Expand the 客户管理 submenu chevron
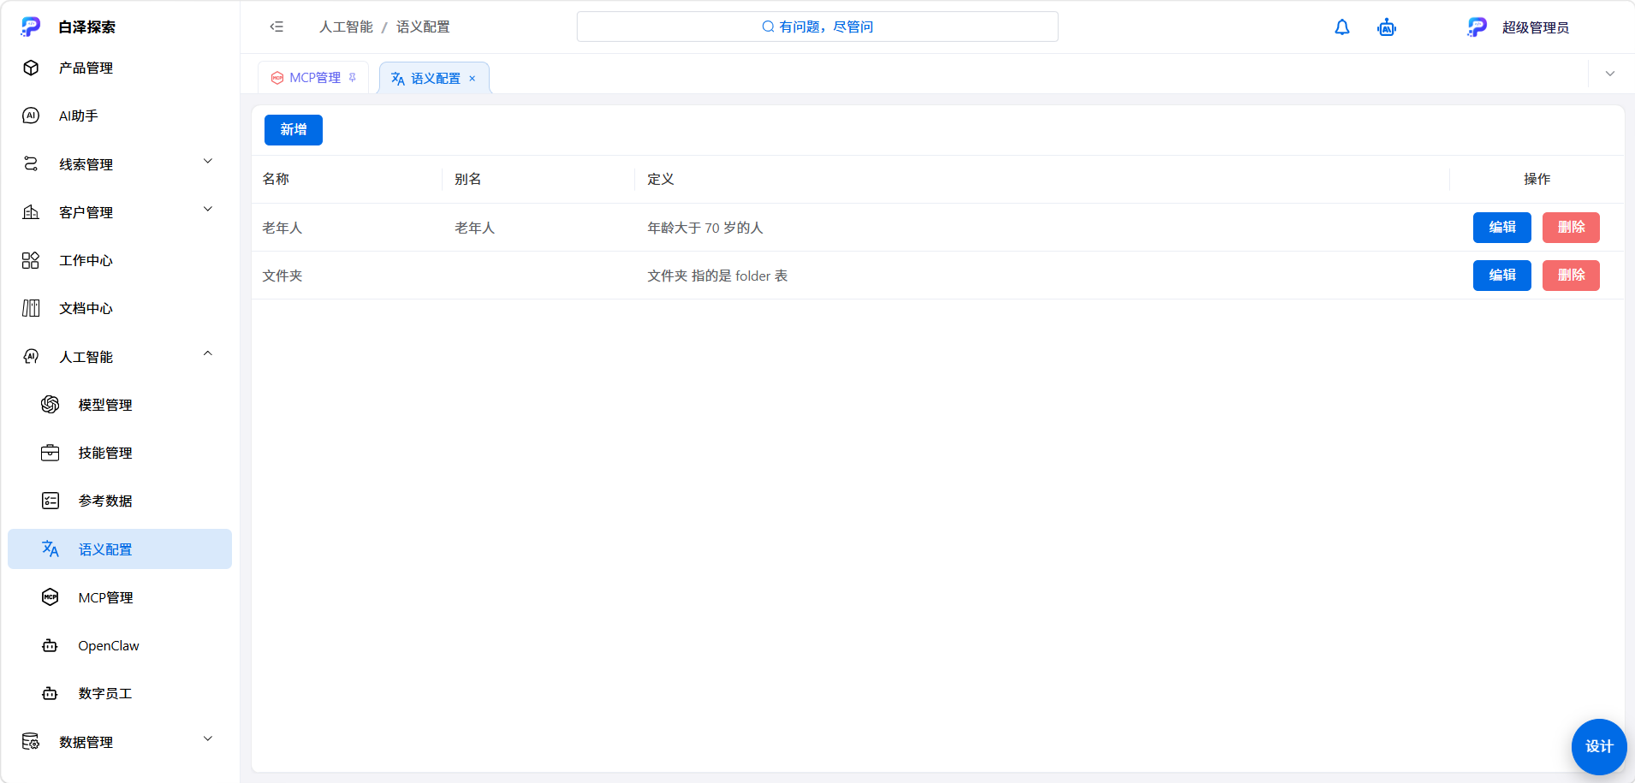 pyautogui.click(x=208, y=209)
